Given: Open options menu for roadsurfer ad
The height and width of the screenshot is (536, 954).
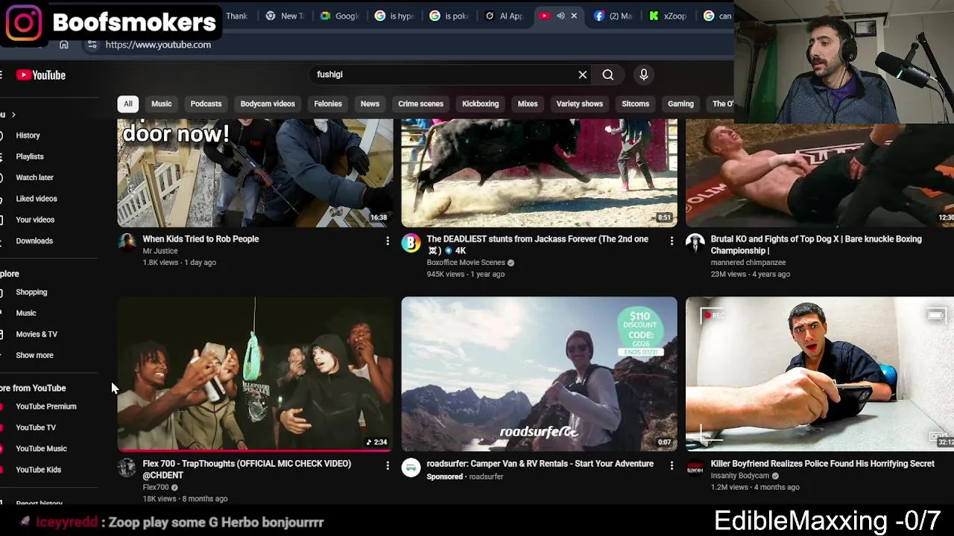Looking at the screenshot, I should tap(672, 466).
